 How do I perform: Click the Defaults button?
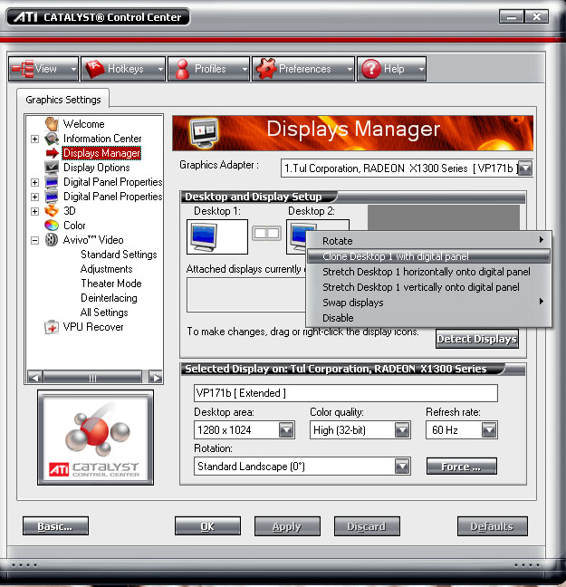pos(493,526)
